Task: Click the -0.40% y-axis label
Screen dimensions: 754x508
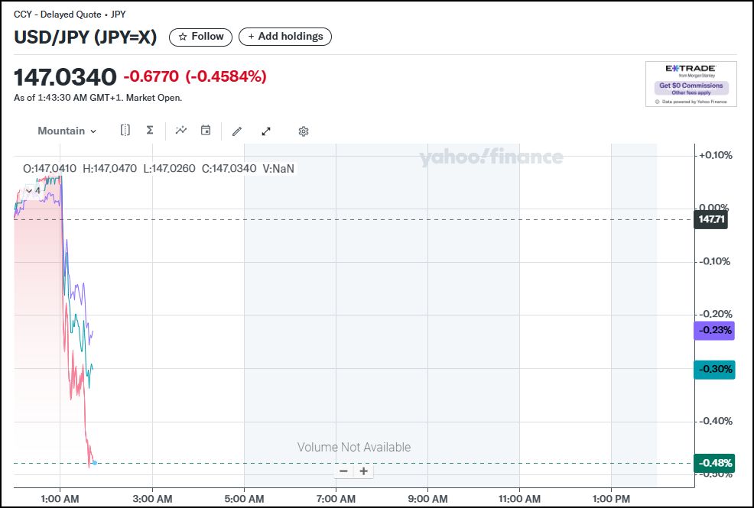Action: pyautogui.click(x=716, y=421)
